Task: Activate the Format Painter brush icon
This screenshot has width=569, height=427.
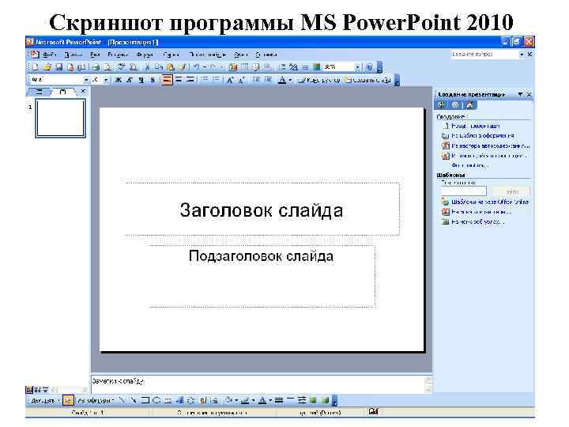Action: (183, 67)
